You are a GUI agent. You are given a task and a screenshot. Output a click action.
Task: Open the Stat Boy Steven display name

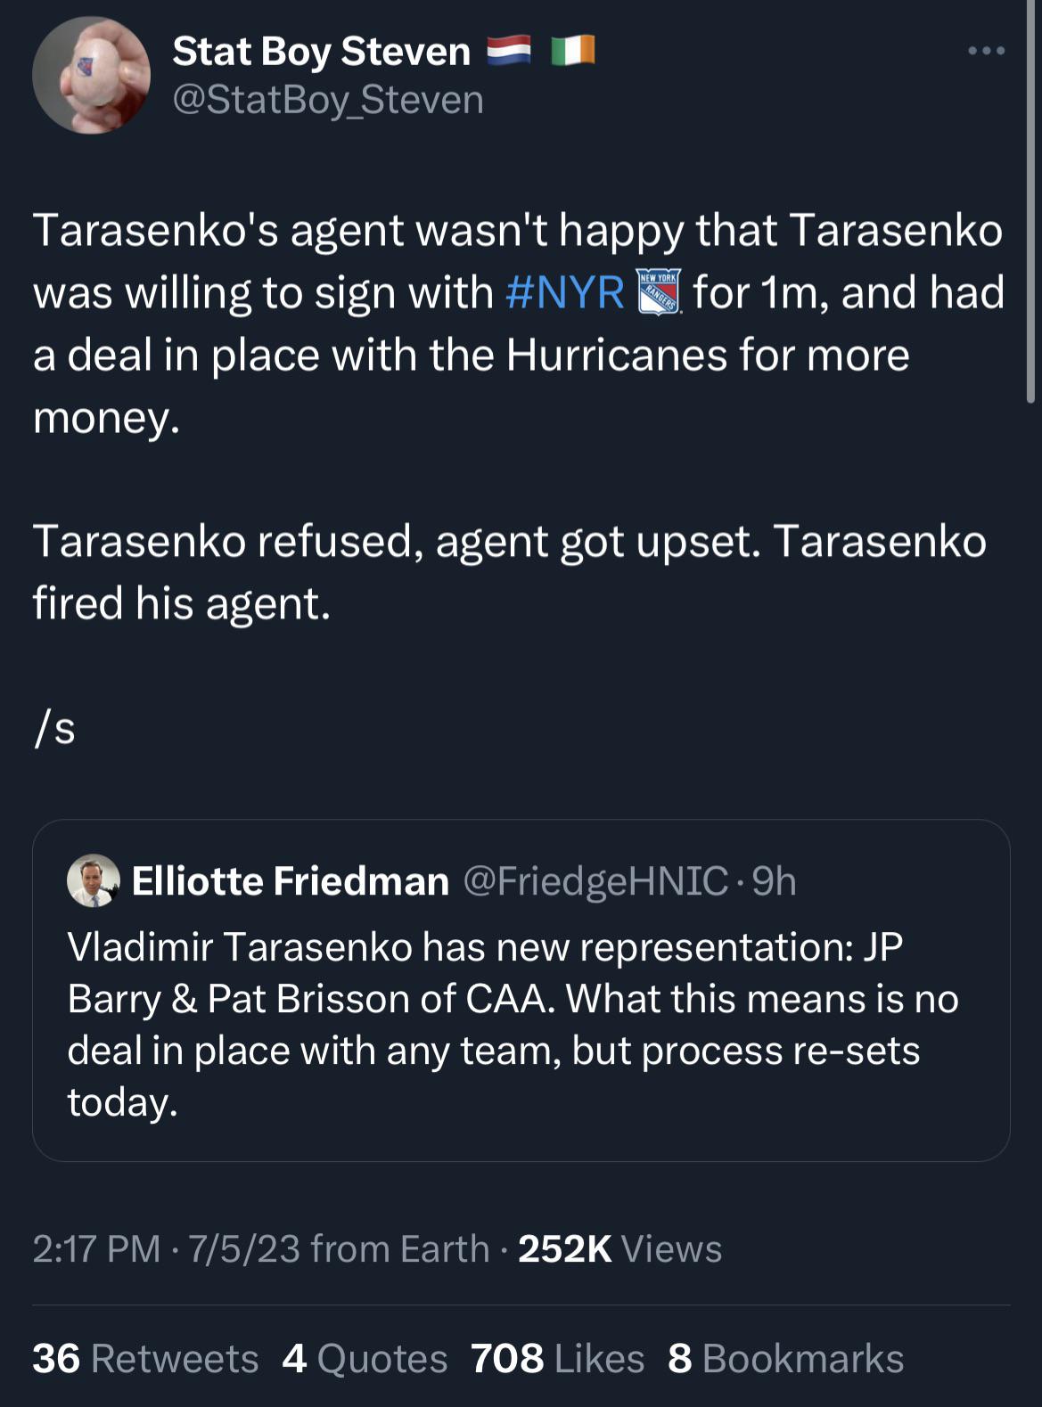[321, 51]
